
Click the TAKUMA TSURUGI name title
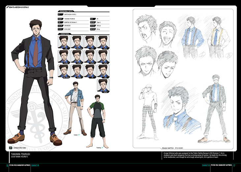click(17, 154)
